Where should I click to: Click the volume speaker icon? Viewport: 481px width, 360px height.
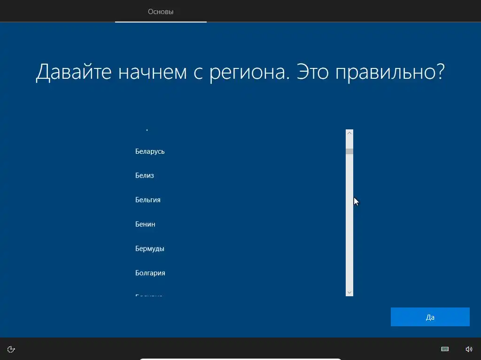[x=469, y=349]
